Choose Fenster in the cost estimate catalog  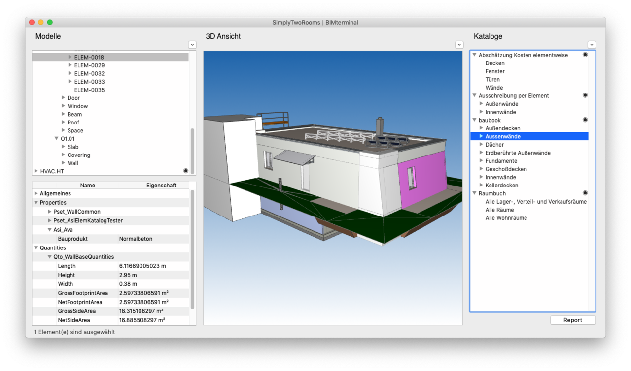(495, 71)
